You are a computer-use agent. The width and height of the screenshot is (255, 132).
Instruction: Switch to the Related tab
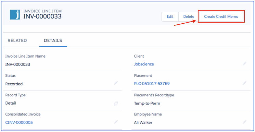click(17, 40)
